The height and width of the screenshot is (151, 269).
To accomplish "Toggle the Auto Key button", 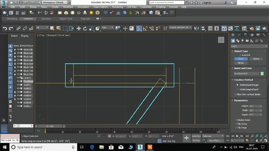I will pos(196,136).
